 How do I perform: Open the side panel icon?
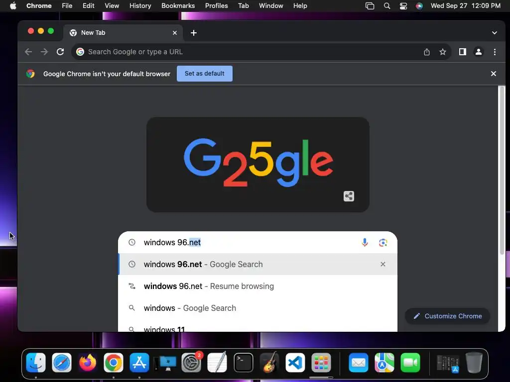point(463,52)
